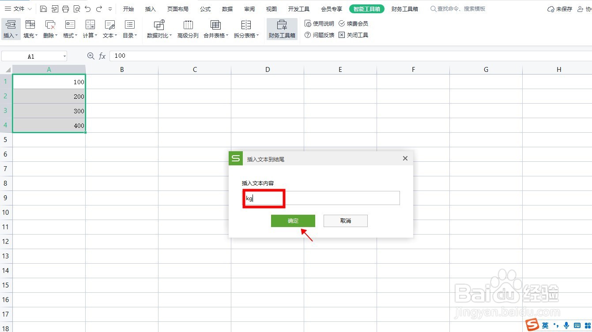592x332 pixels.
Task: Select column G header
Action: point(486,69)
